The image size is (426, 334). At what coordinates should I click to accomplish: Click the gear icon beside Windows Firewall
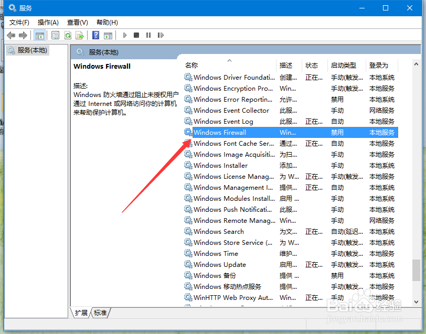[x=188, y=132]
